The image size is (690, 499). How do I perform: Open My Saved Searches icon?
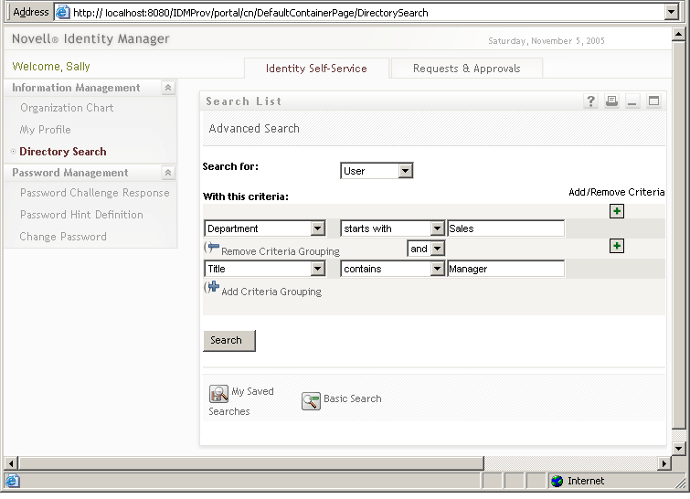pyautogui.click(x=218, y=393)
